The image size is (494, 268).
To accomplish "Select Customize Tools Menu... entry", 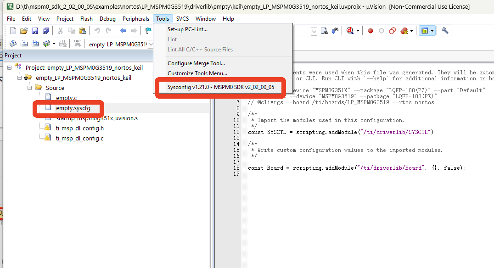I will click(x=197, y=73).
